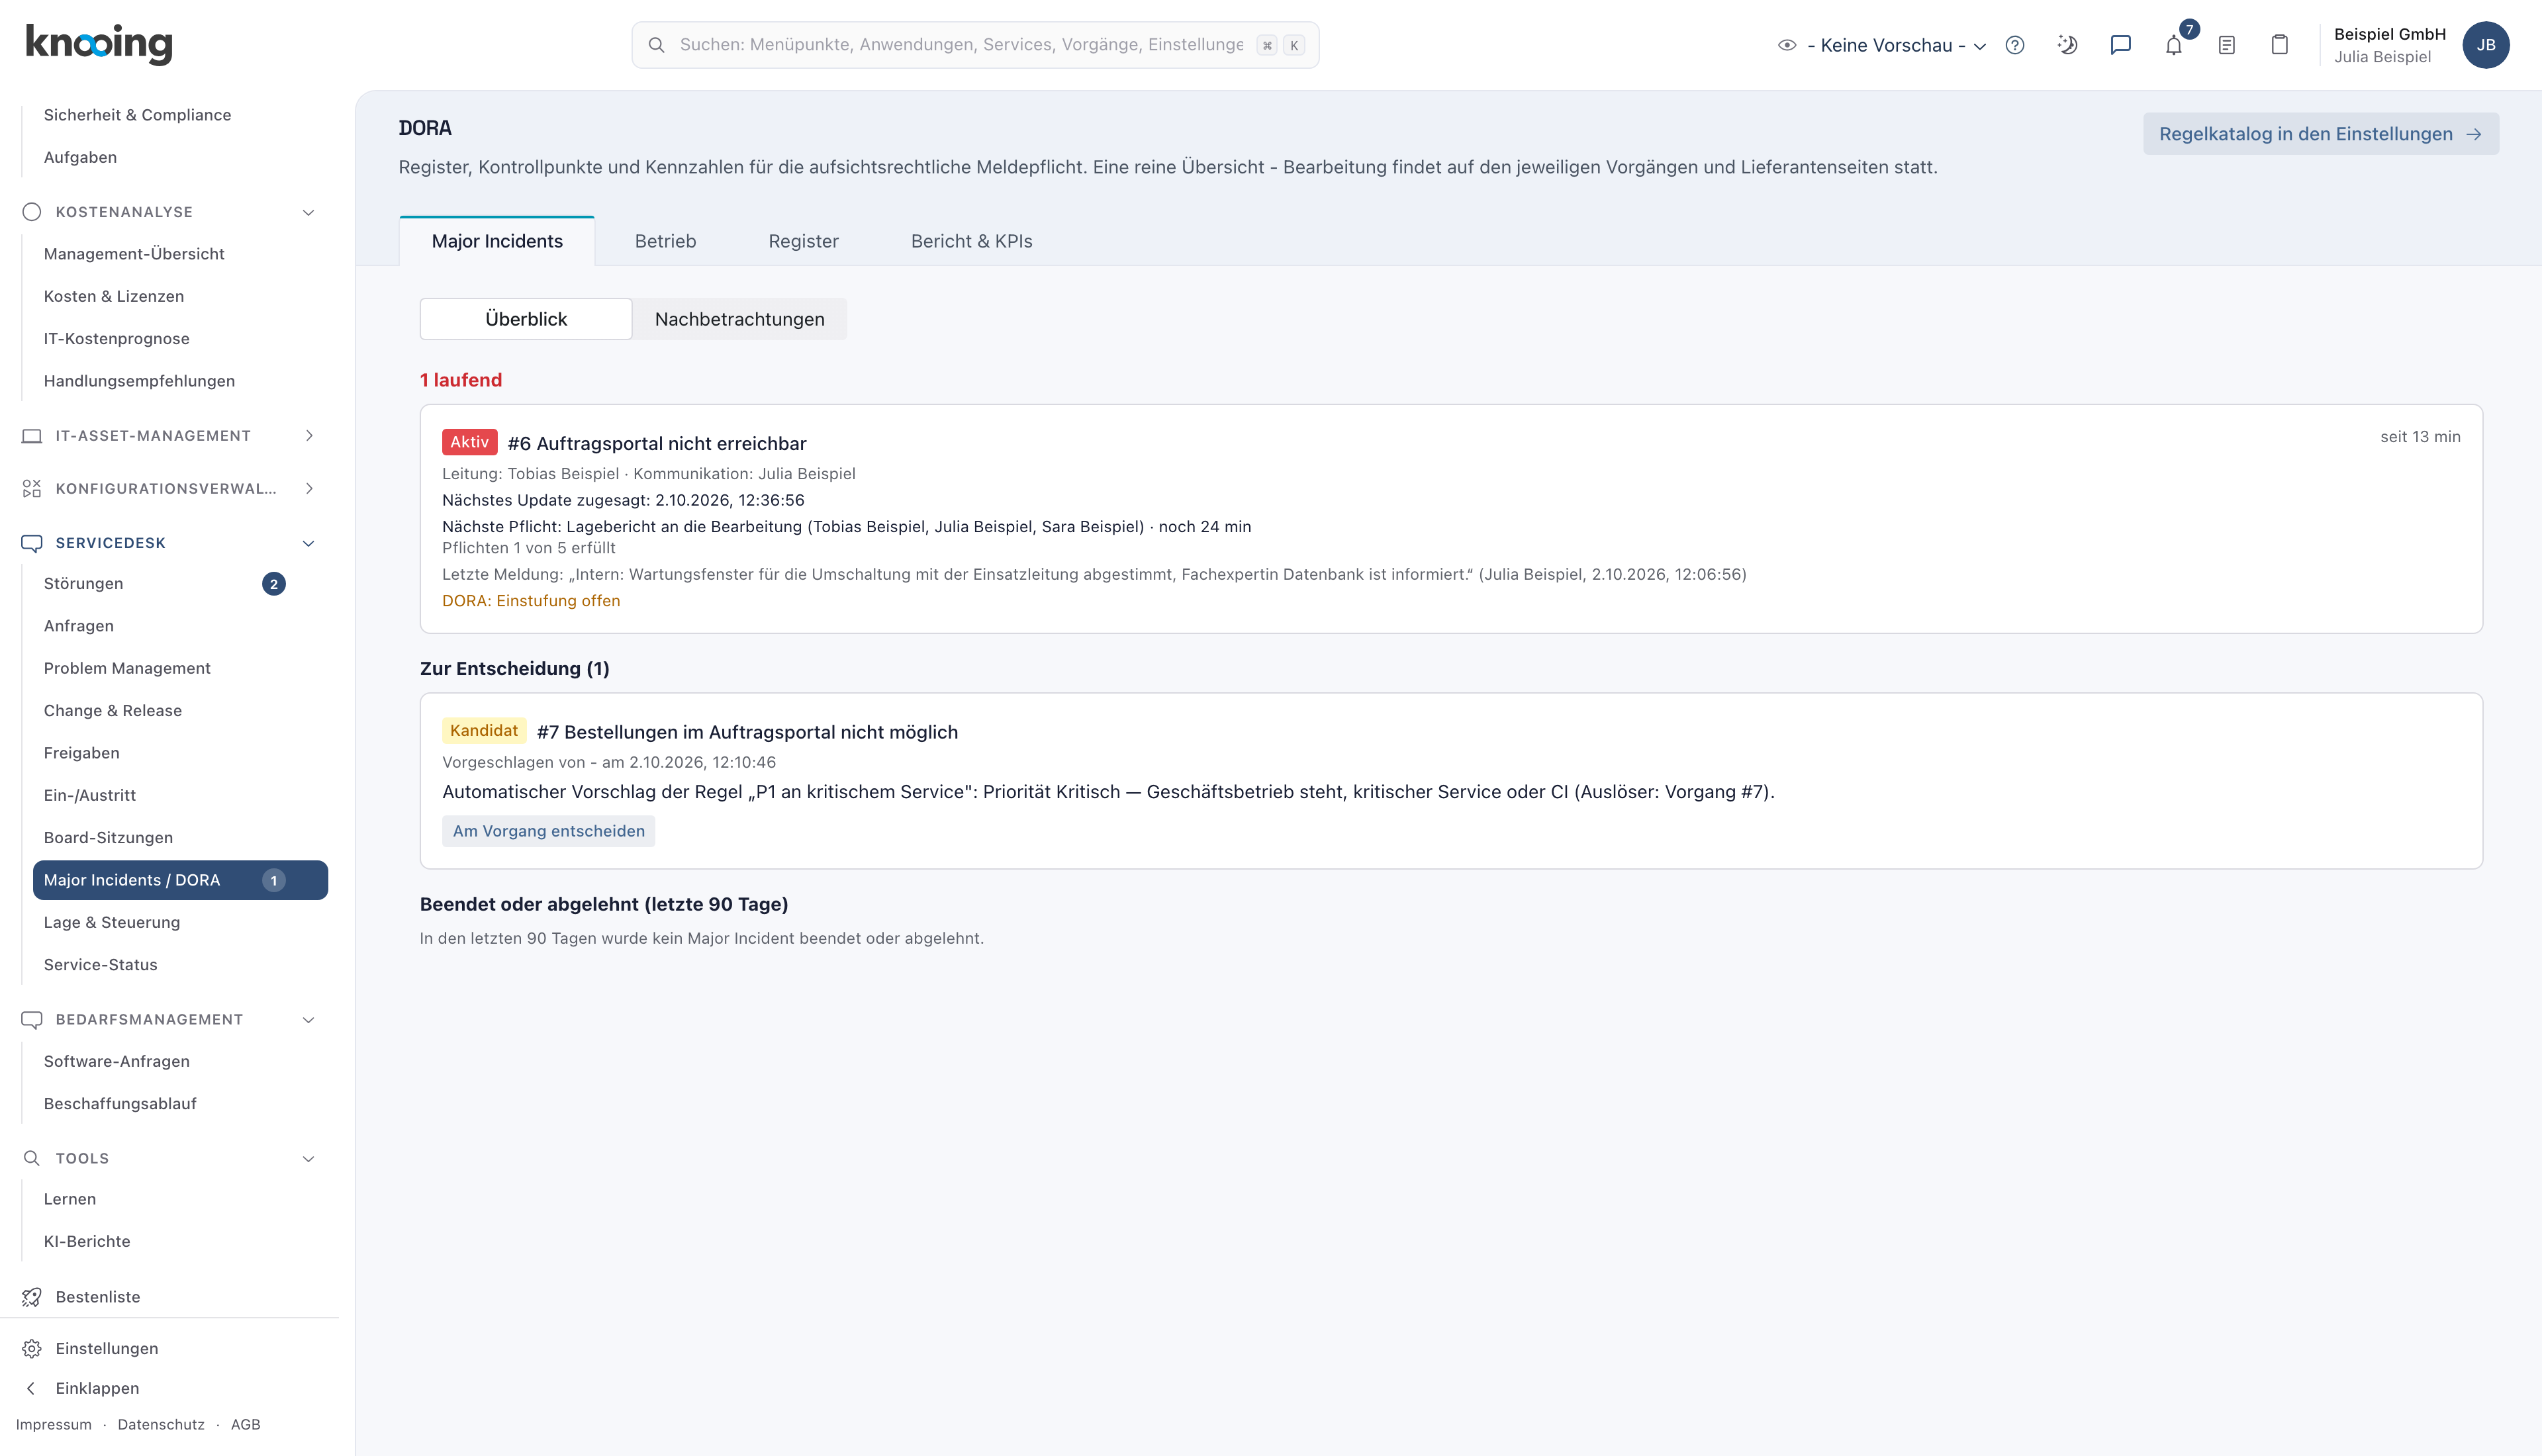Collapse sidebar with Einklappen
The height and width of the screenshot is (1456, 2542).
(x=97, y=1388)
